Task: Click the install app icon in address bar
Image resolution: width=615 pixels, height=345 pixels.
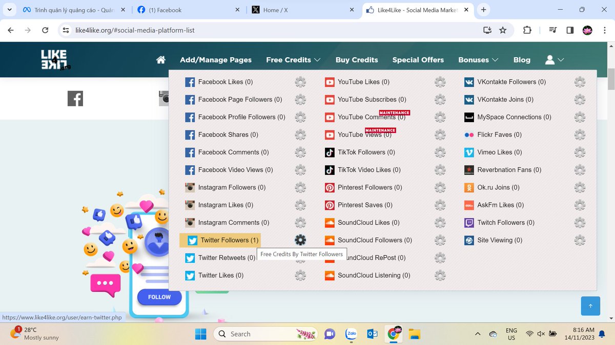Action: pos(487,30)
